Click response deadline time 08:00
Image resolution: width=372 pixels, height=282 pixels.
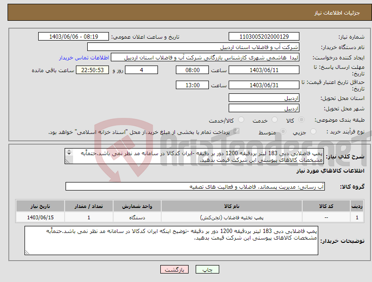(192, 70)
